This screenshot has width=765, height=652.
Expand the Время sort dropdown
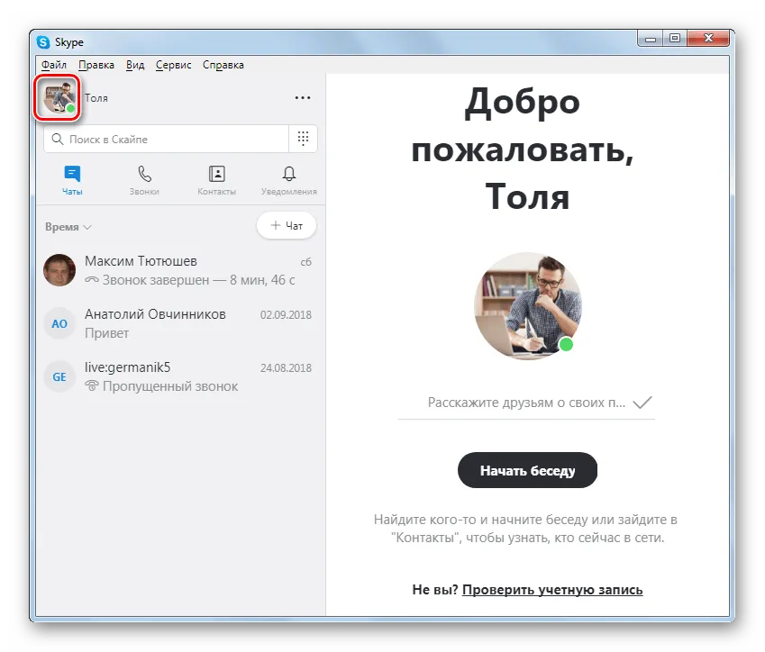coord(68,227)
